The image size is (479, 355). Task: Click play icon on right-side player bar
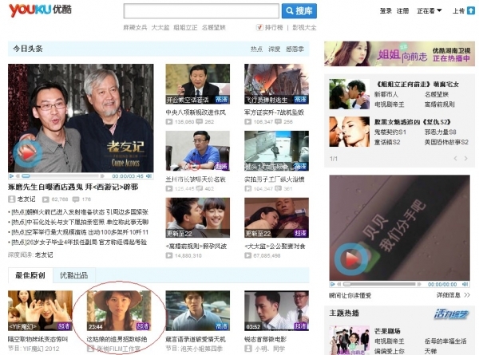tap(333, 284)
